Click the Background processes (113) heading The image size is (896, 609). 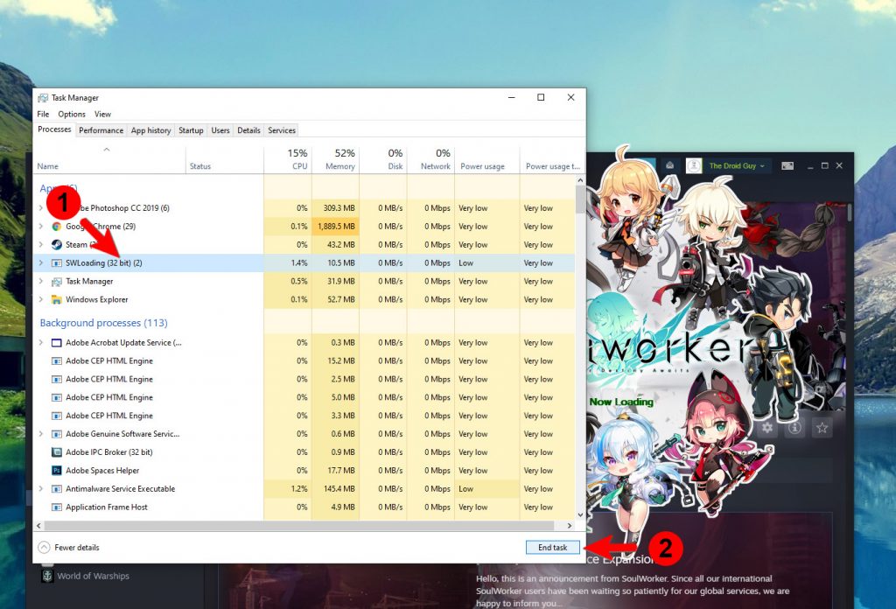pyautogui.click(x=103, y=323)
